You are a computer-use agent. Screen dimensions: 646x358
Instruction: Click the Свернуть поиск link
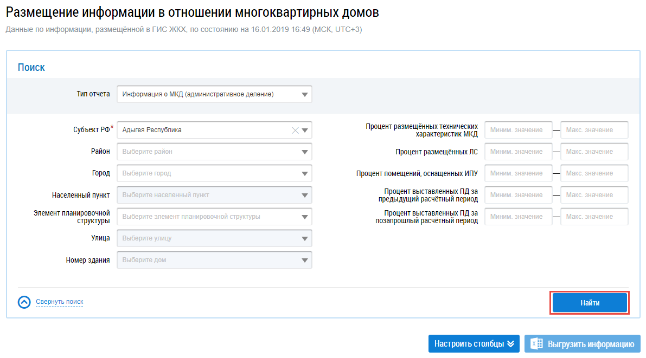(x=59, y=302)
